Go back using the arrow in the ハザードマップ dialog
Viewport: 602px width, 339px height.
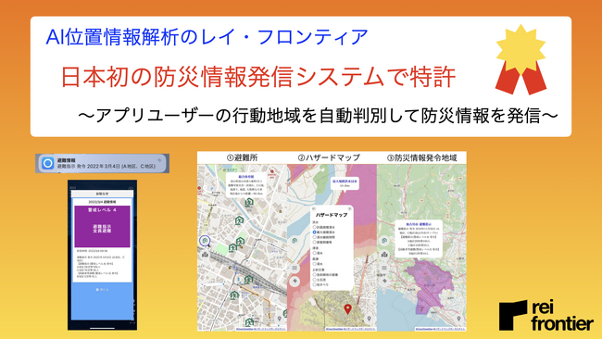point(314,208)
